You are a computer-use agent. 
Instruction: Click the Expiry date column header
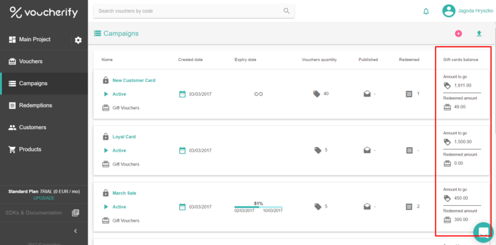[x=245, y=60]
